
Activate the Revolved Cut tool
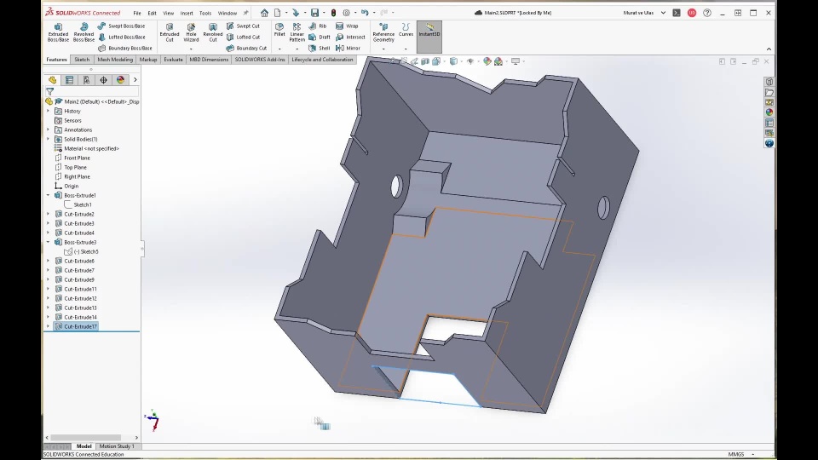[213, 32]
